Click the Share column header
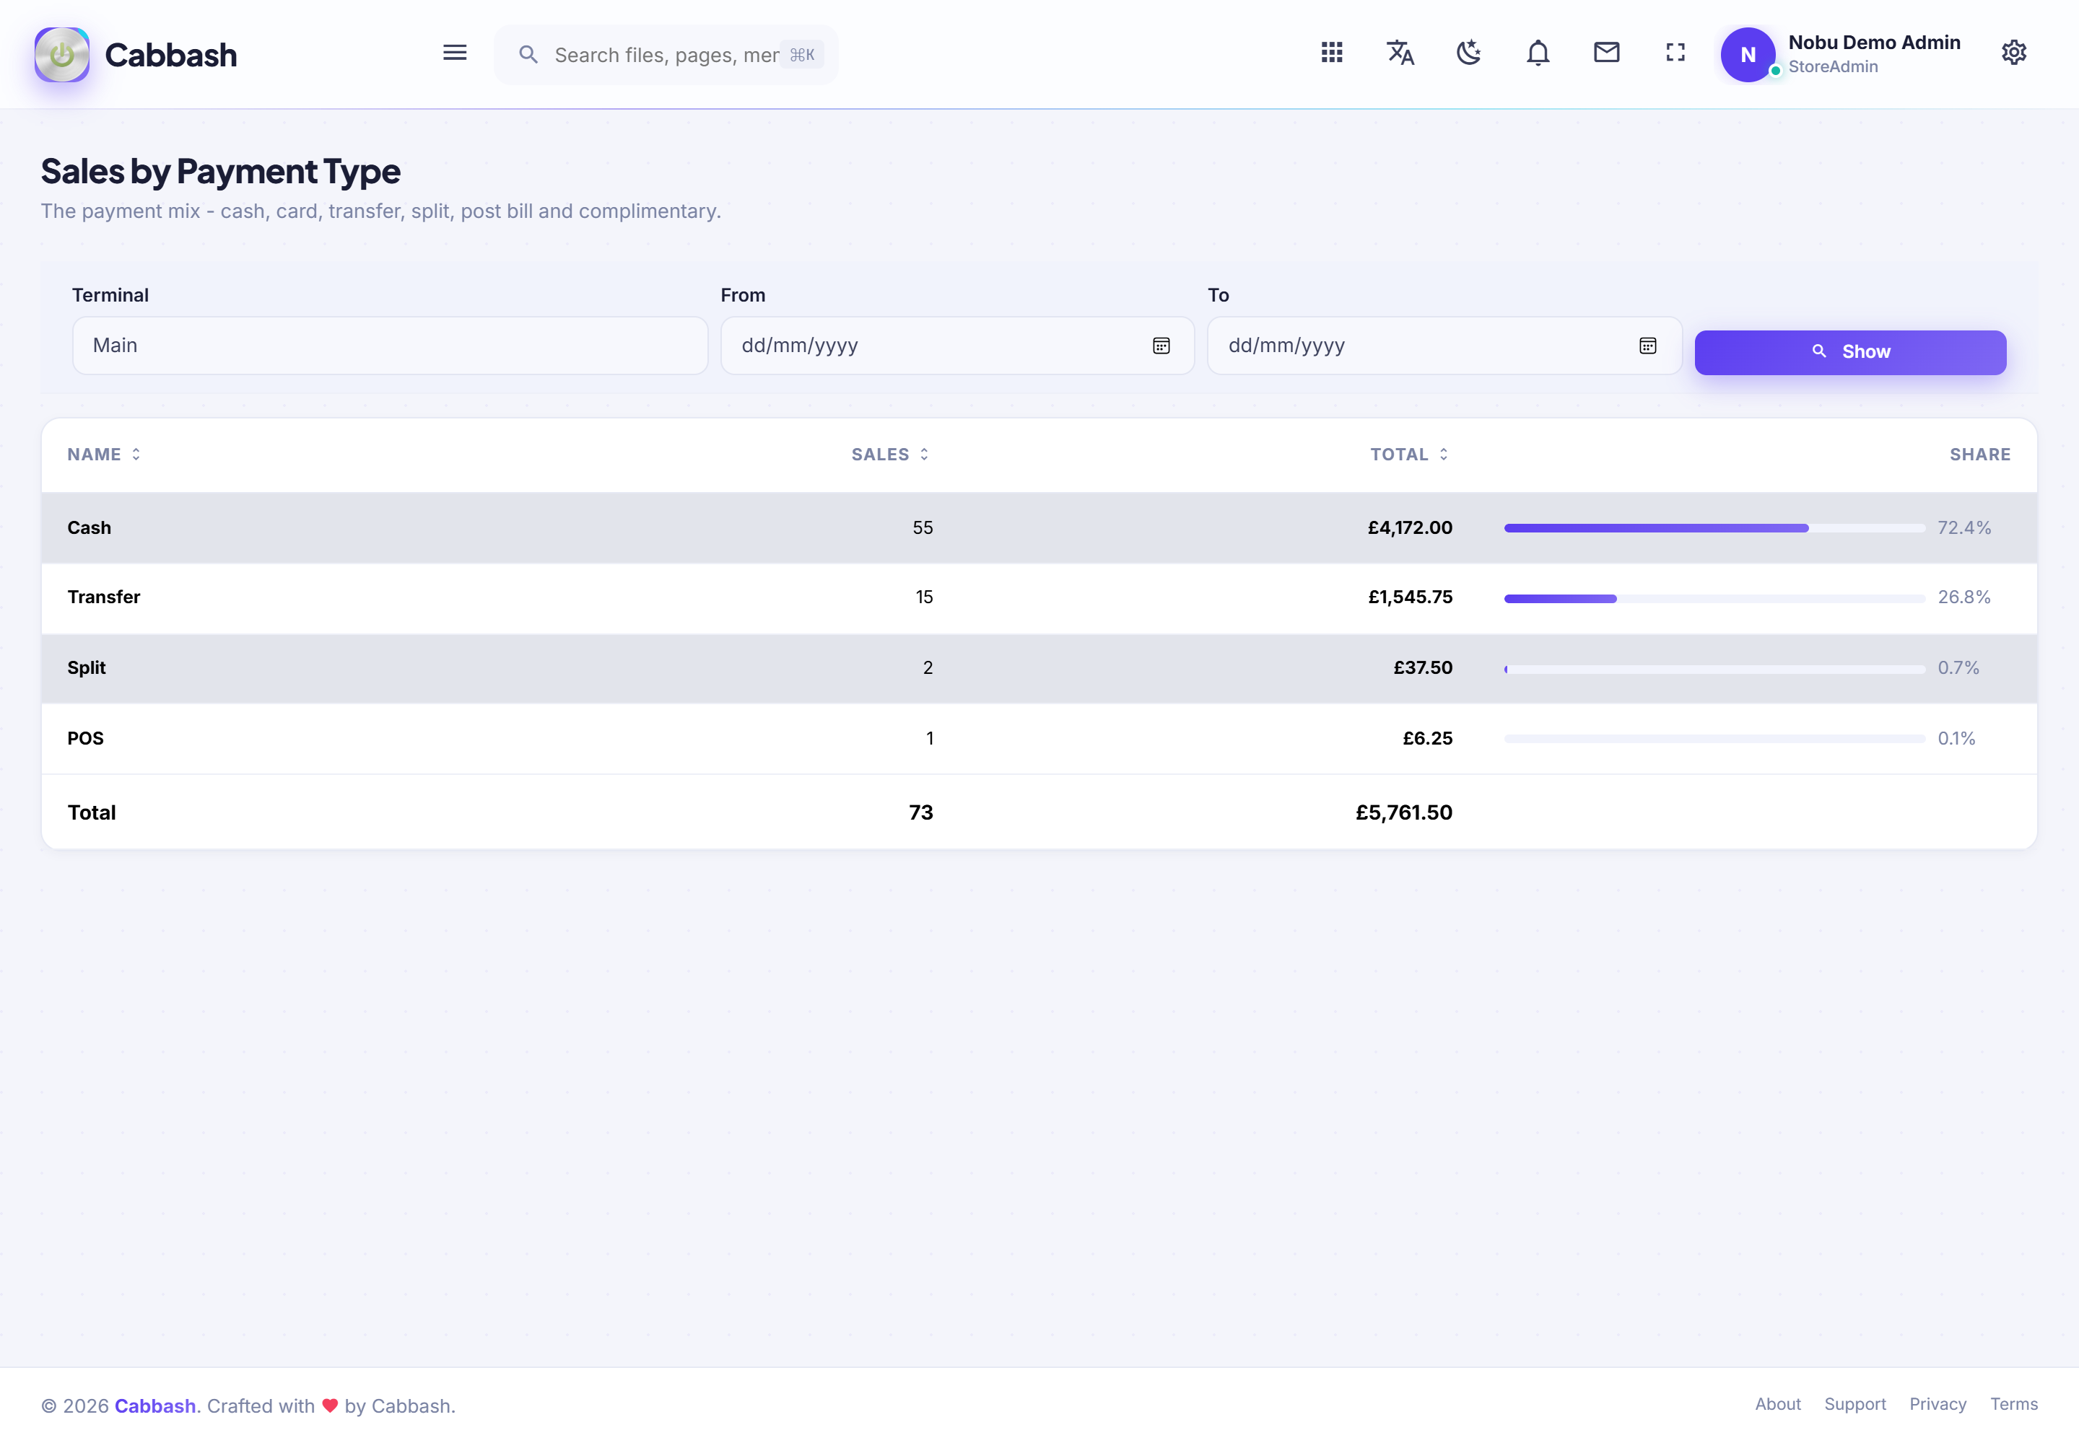Viewport: 2079px width, 1443px height. click(1979, 454)
